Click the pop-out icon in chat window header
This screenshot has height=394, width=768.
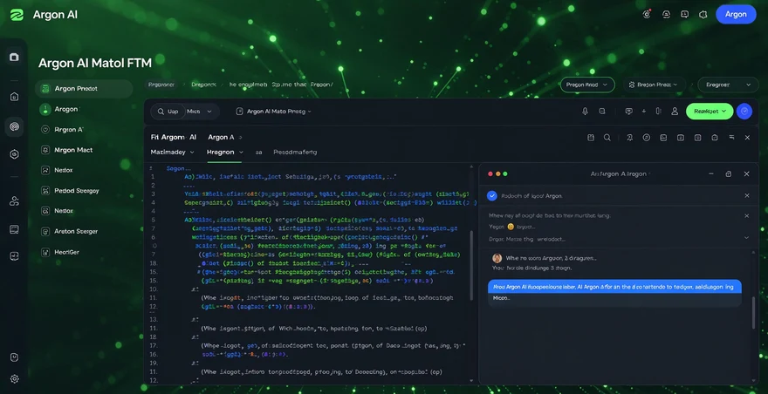[729, 173]
